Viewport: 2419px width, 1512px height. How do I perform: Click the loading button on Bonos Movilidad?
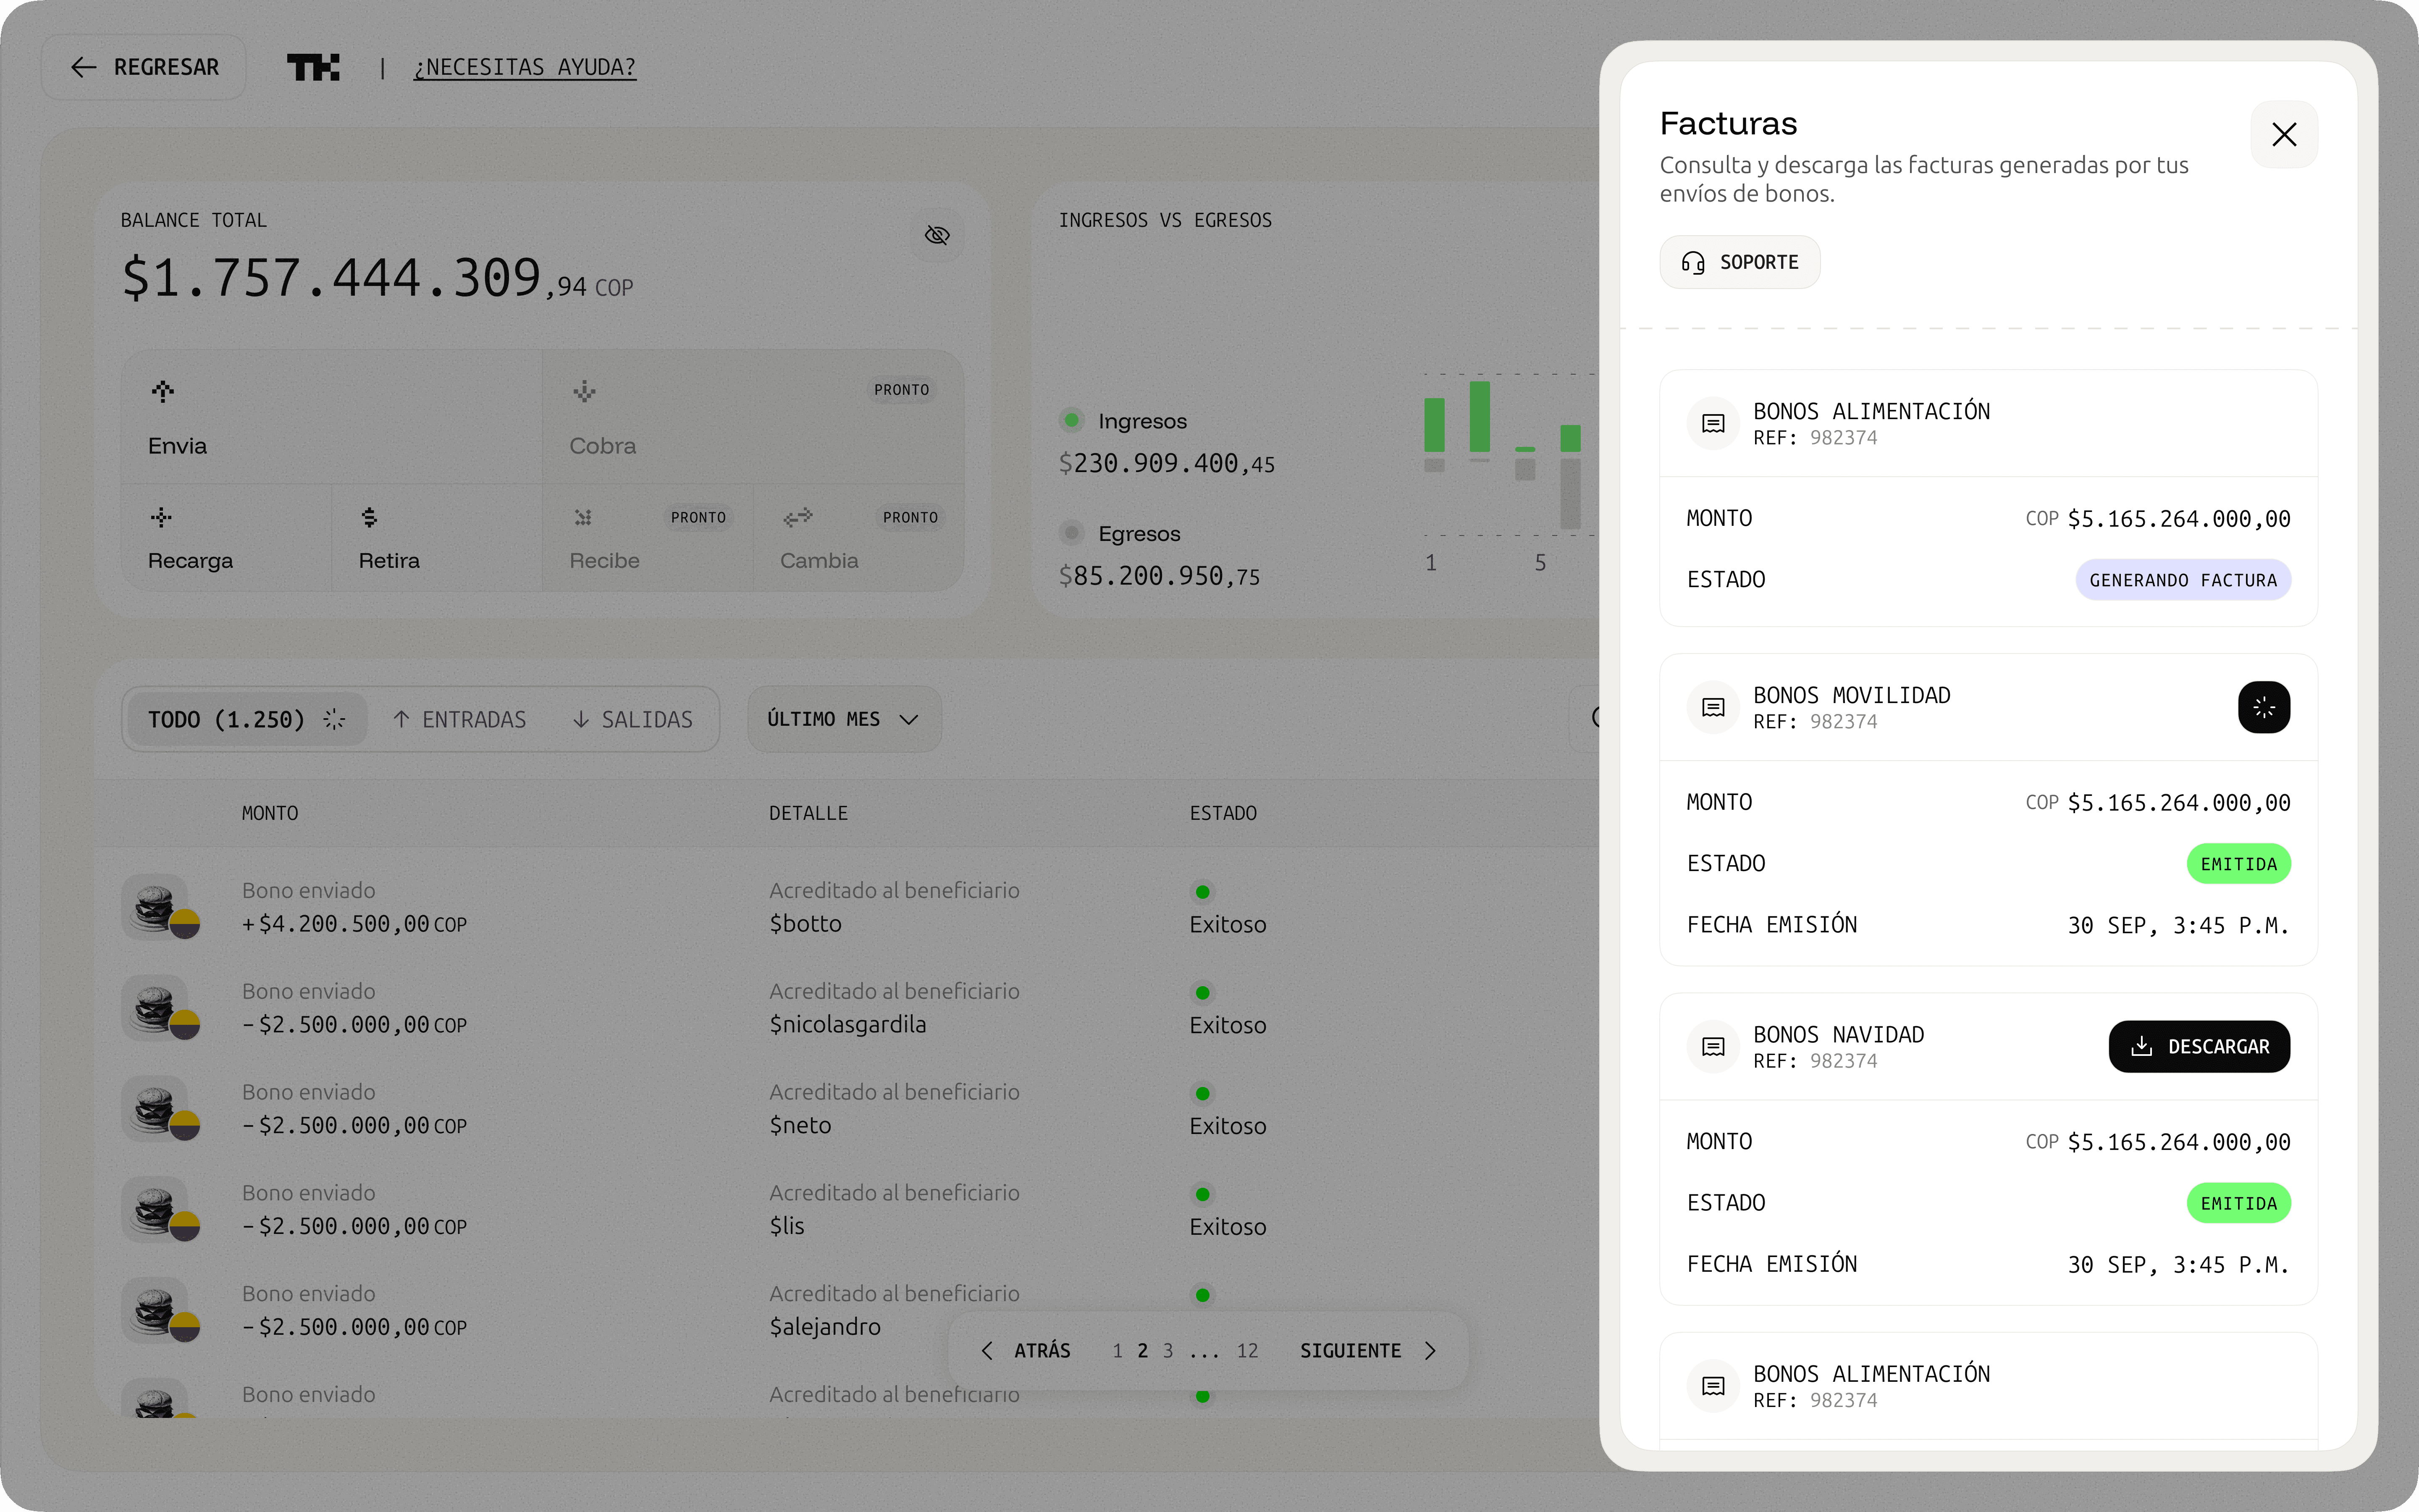[2264, 707]
